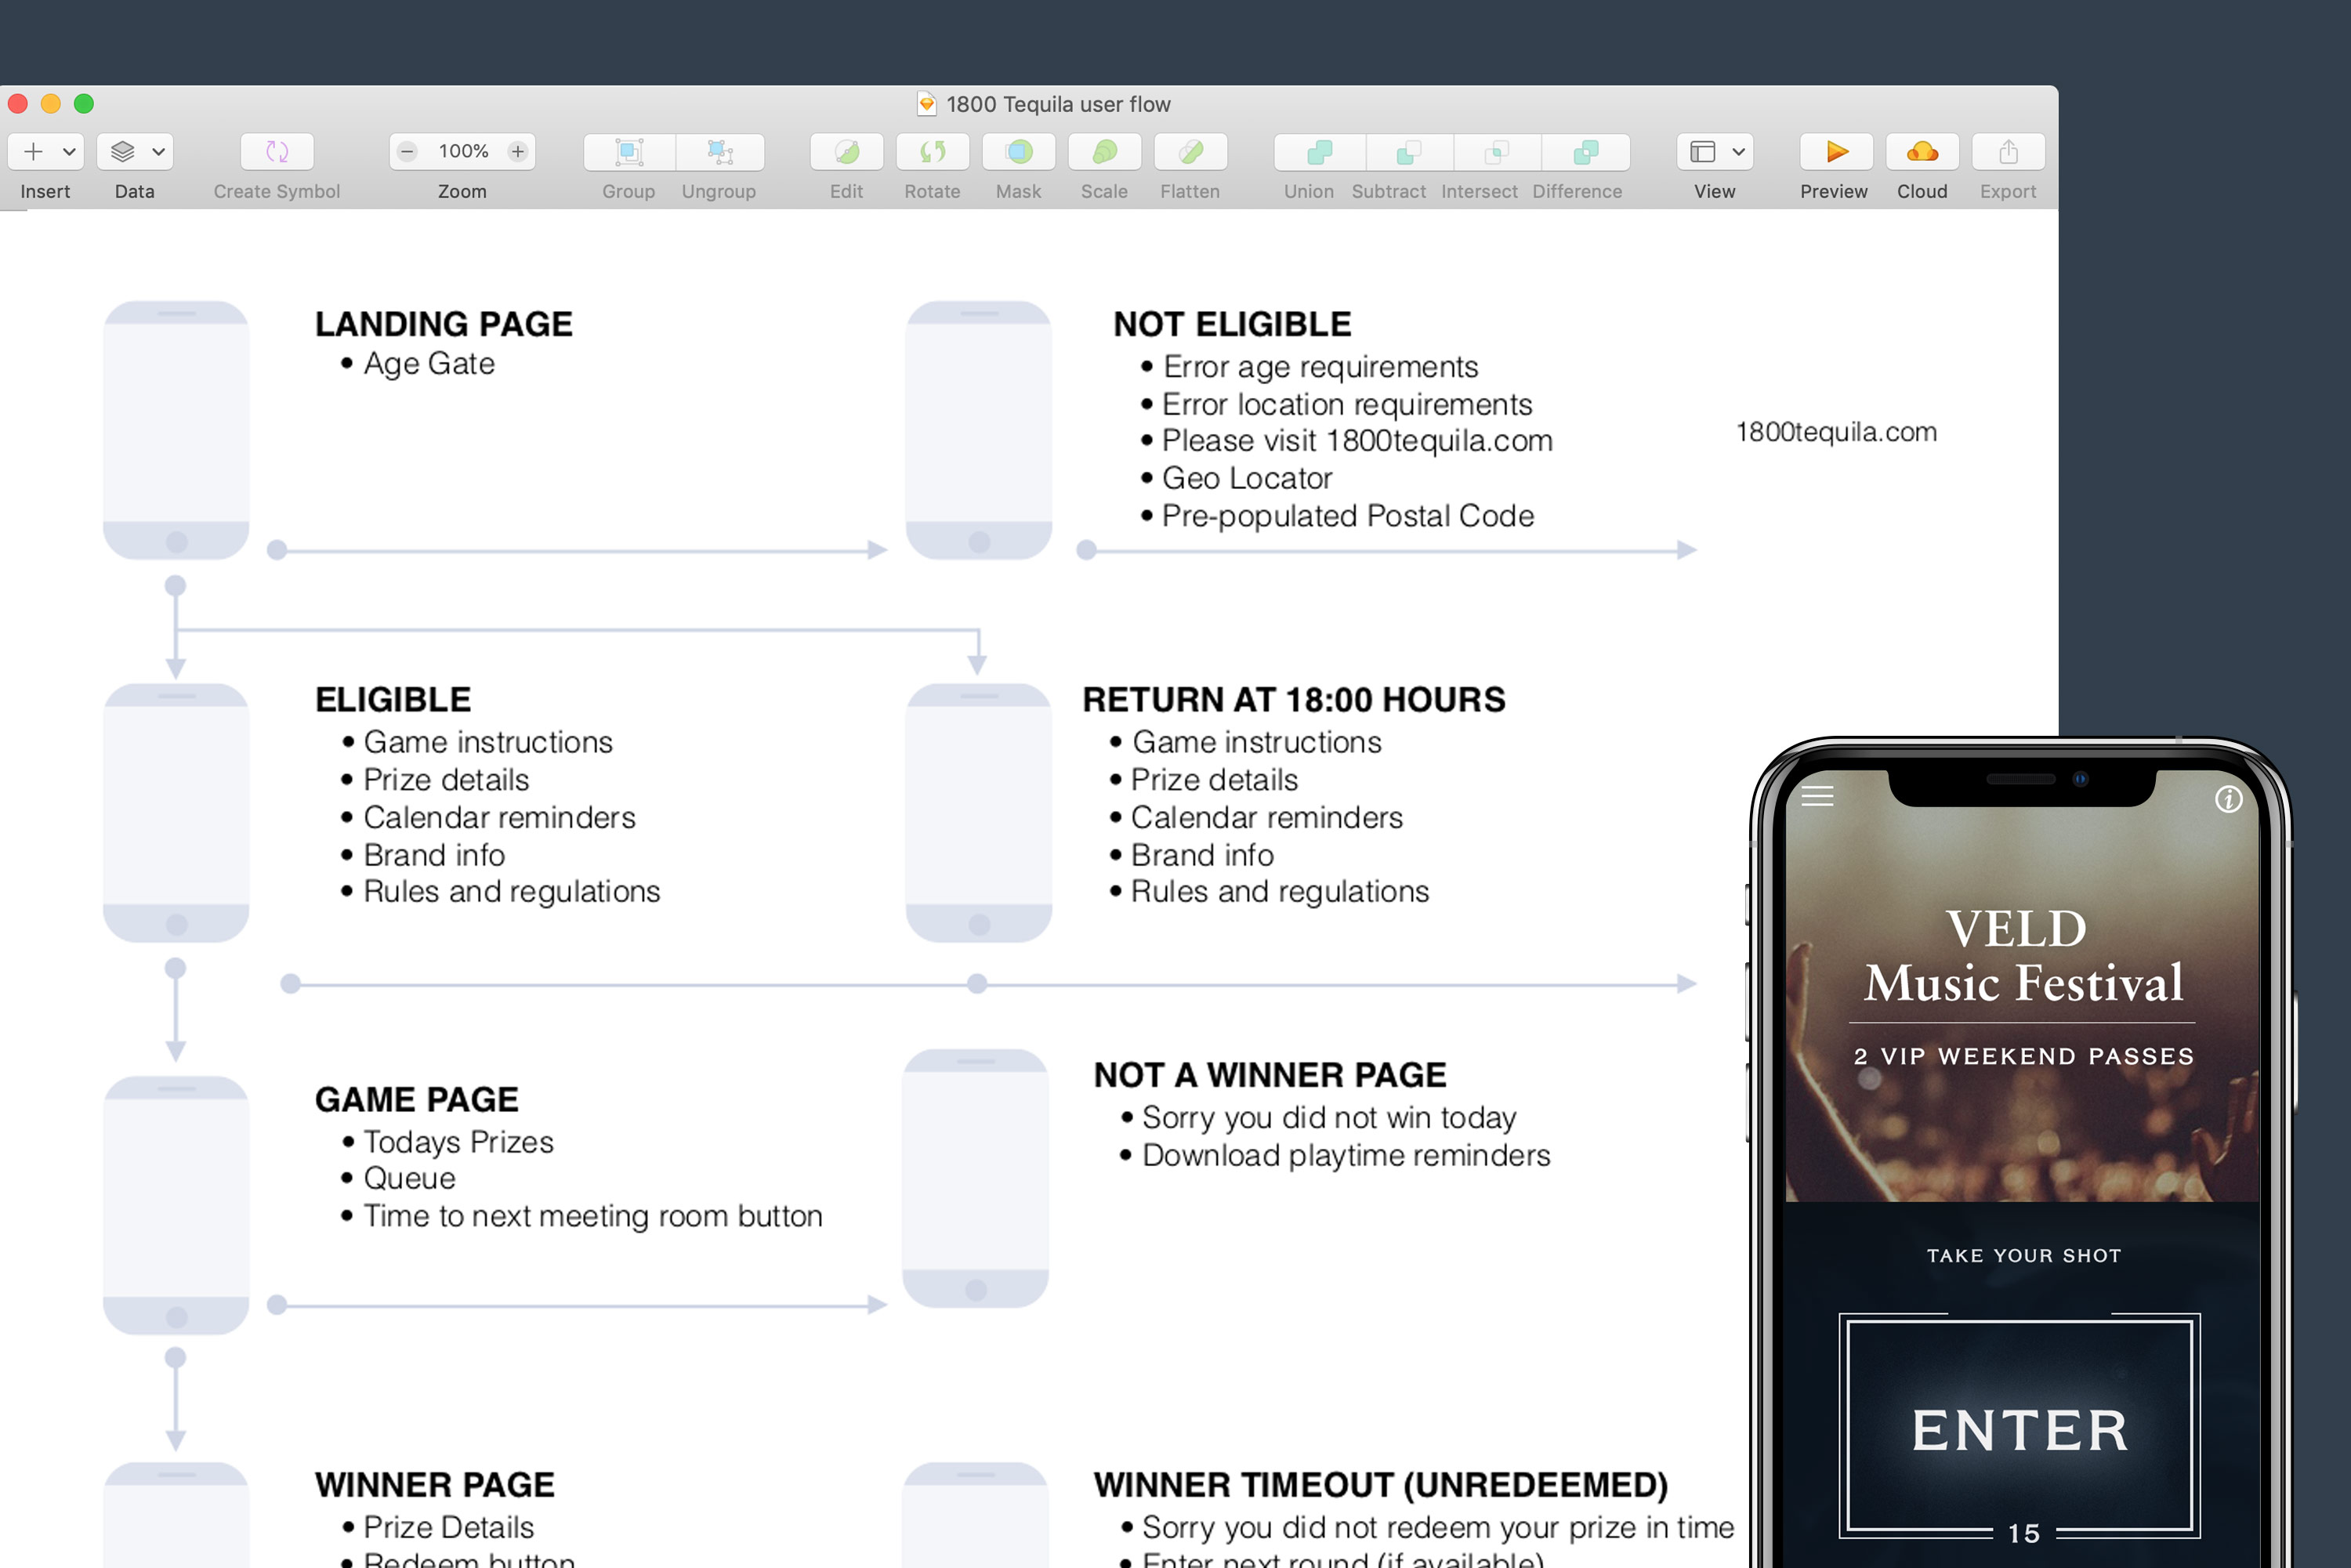Start the Preview play button
This screenshot has width=2351, height=1568.
point(1836,152)
